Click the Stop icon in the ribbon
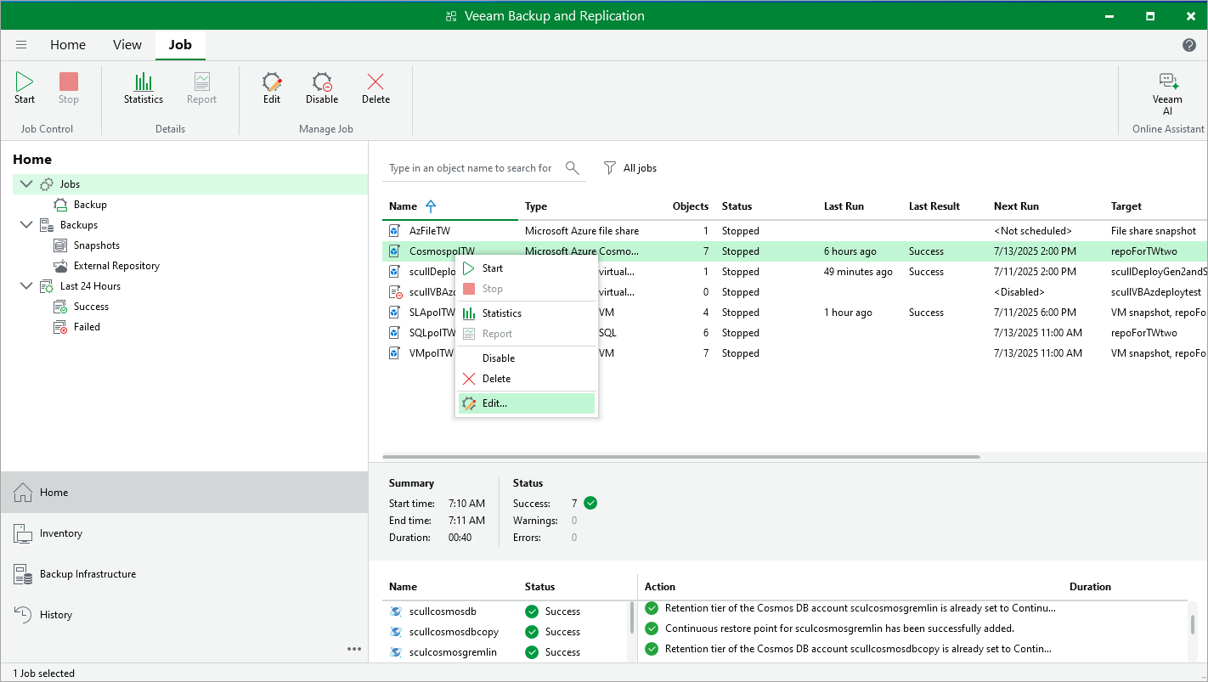Image resolution: width=1208 pixels, height=682 pixels. tap(69, 82)
